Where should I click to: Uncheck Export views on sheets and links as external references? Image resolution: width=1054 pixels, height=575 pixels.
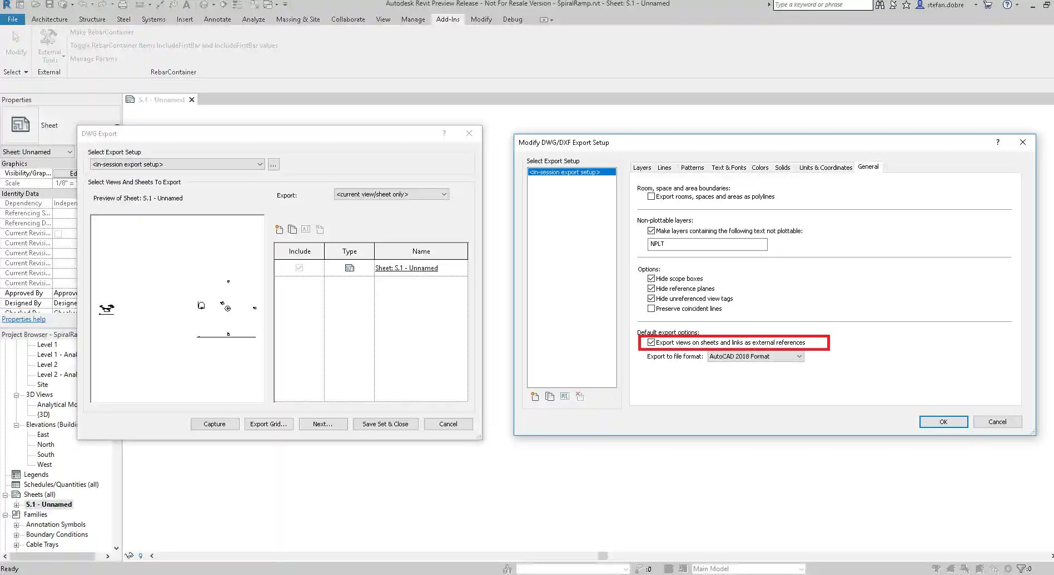coord(652,342)
